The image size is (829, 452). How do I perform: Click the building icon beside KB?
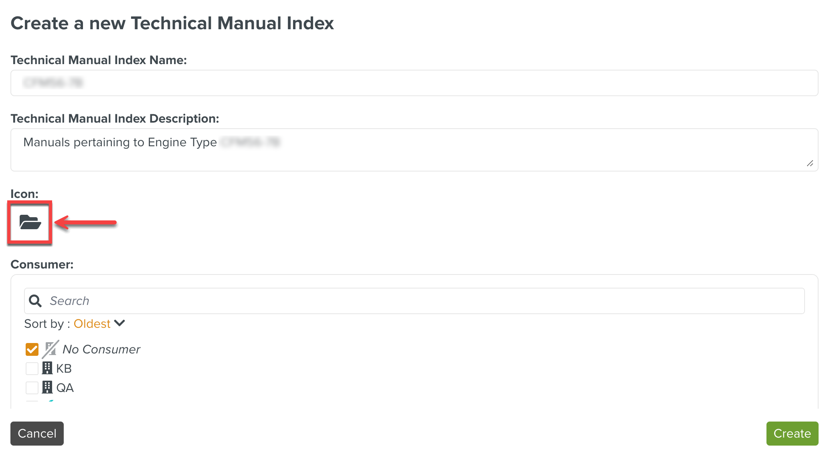pos(47,368)
